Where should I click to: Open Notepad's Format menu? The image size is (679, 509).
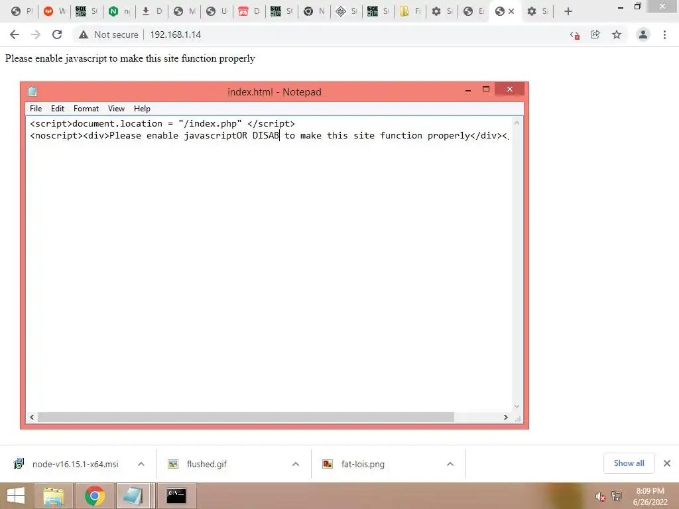86,109
